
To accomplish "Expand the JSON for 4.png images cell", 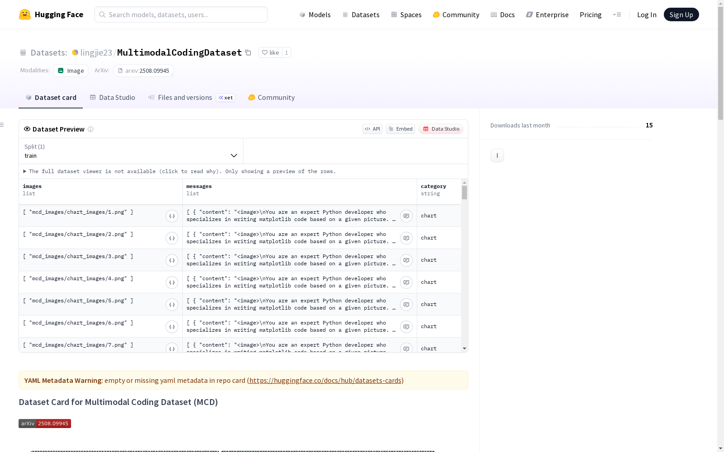I will (172, 282).
